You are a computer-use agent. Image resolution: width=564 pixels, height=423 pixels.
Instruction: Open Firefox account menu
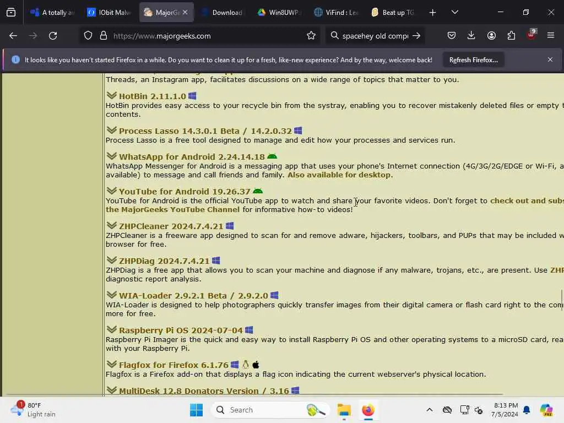491,36
